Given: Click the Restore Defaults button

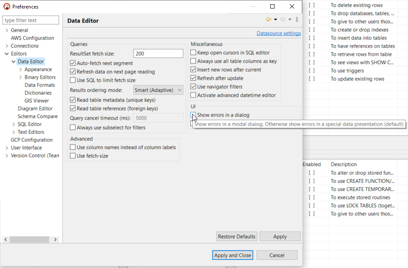Looking at the screenshot, I should tap(236, 236).
